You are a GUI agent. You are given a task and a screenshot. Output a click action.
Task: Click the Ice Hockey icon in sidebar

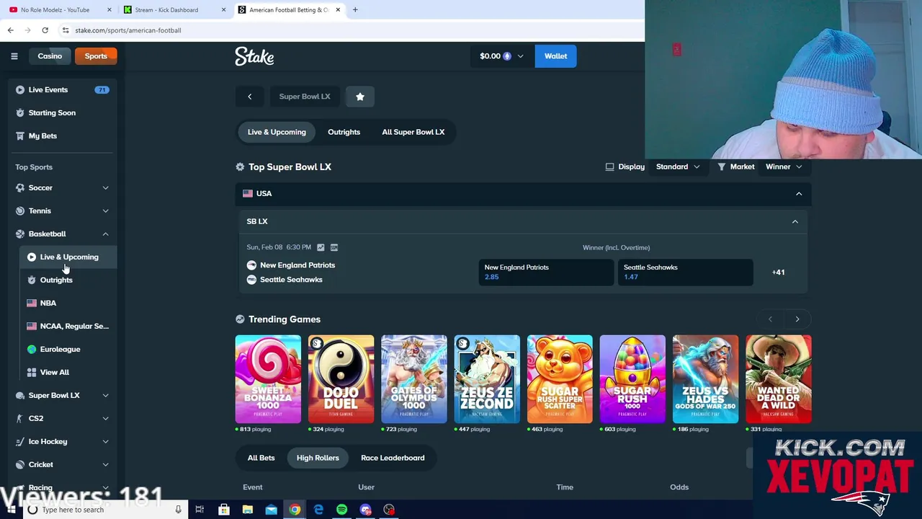(20, 442)
